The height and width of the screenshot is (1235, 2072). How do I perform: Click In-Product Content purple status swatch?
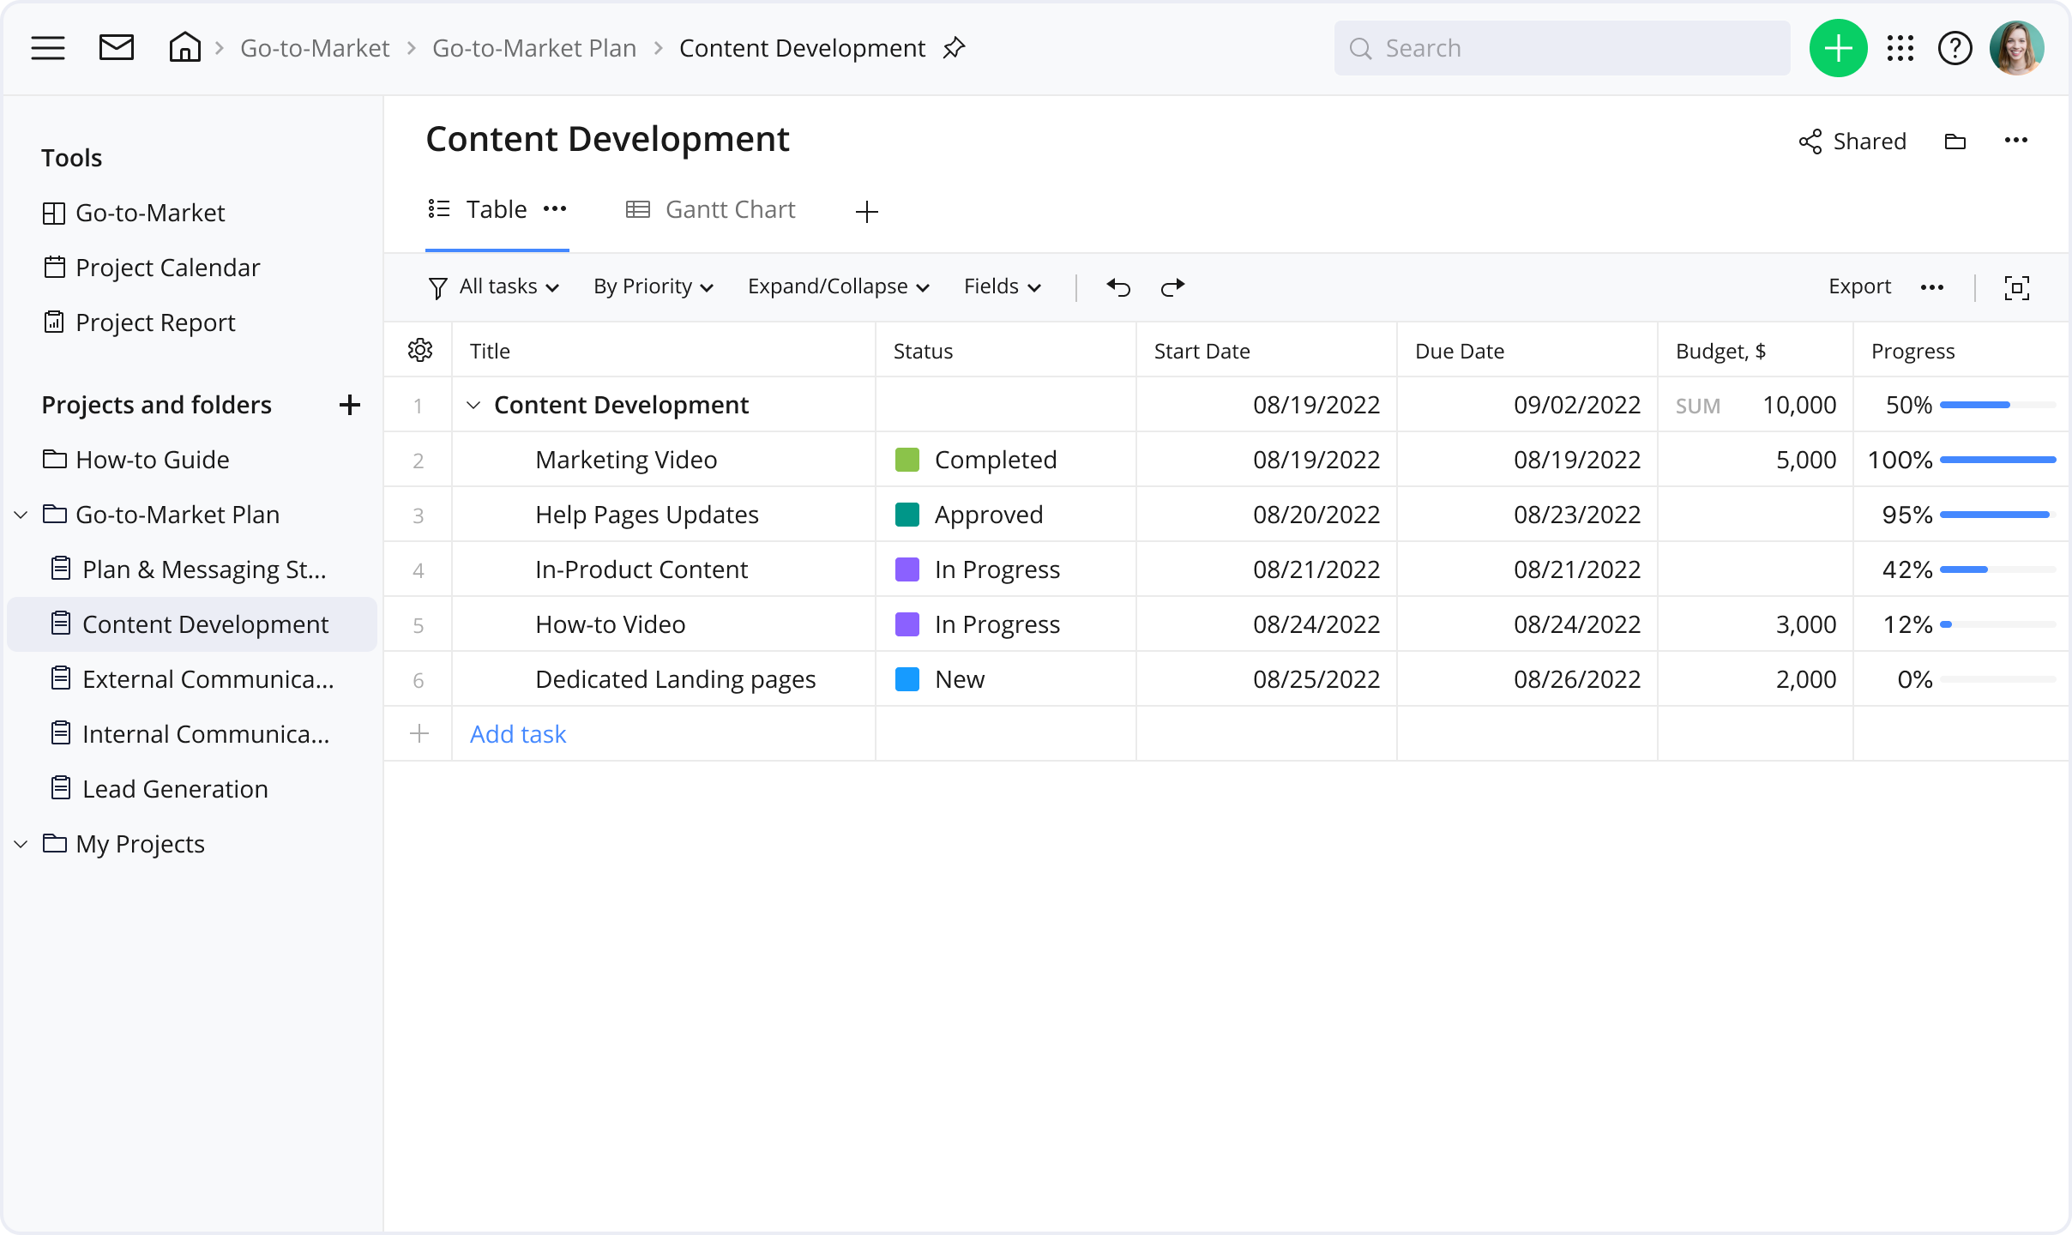906,569
